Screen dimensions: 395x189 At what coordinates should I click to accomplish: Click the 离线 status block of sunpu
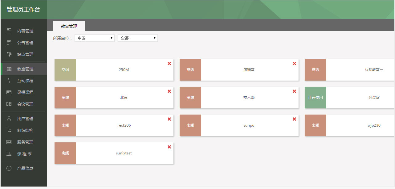pyautogui.click(x=190, y=125)
